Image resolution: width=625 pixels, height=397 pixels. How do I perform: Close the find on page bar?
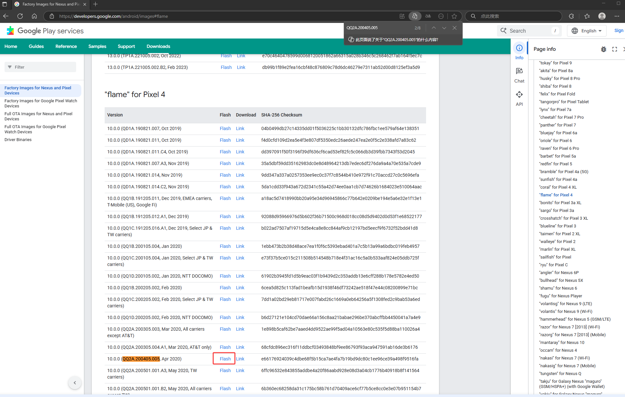click(x=455, y=28)
